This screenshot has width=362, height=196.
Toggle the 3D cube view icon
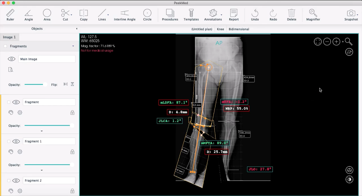coord(350,170)
